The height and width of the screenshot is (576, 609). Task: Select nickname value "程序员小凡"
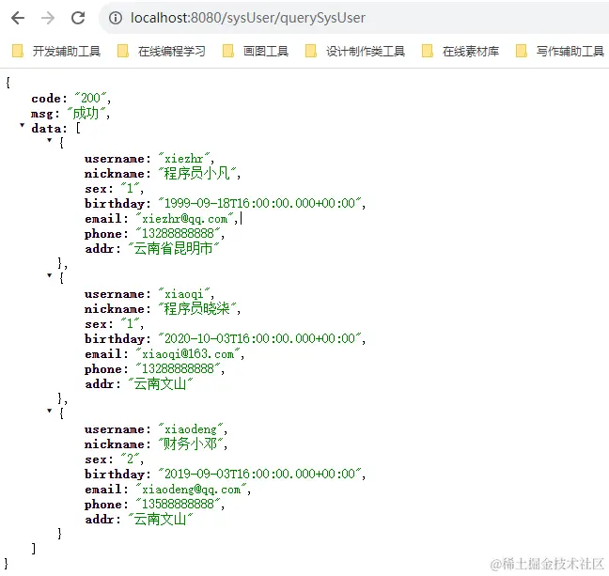(197, 173)
